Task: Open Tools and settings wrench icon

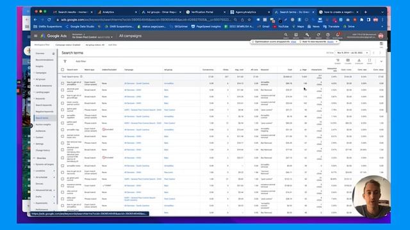Action: (307, 34)
